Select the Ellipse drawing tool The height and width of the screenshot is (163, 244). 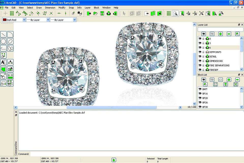pos(10,41)
